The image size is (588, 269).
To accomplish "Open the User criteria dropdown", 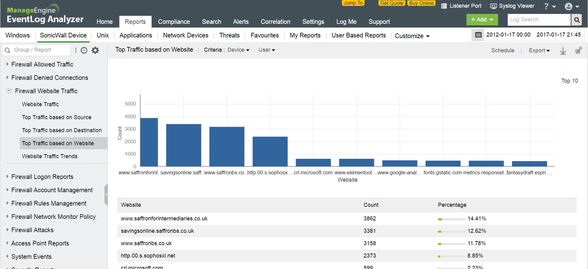I will tap(267, 50).
